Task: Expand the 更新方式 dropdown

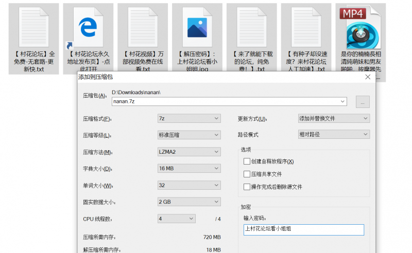Action: (334, 118)
